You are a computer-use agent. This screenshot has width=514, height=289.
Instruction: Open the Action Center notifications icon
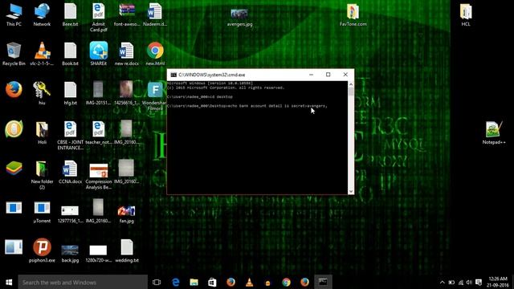[x=479, y=282]
